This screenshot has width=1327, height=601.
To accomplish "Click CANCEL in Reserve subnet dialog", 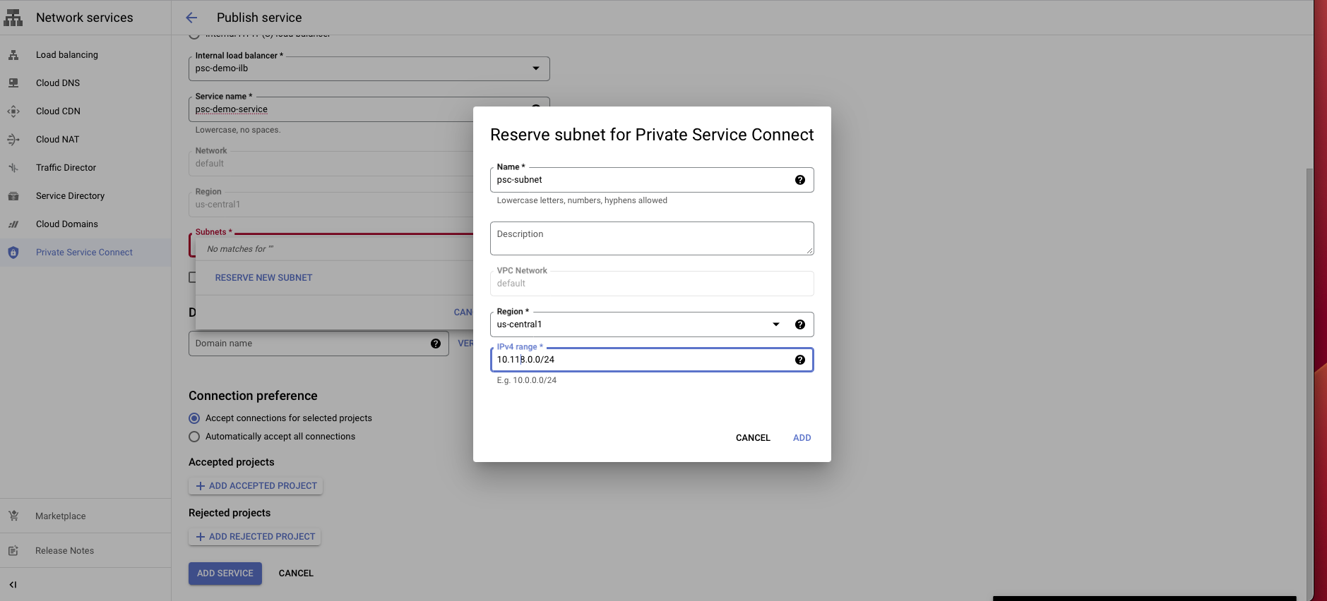I will click(752, 438).
